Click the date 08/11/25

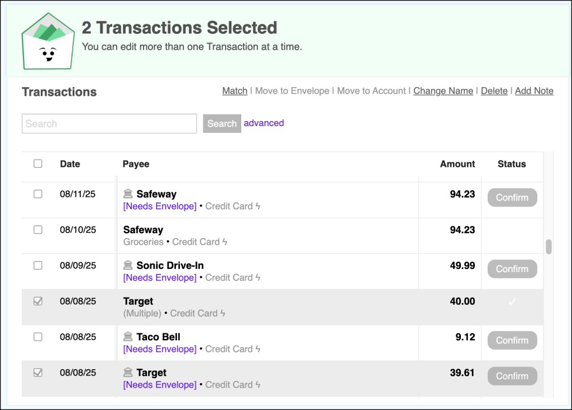(78, 194)
